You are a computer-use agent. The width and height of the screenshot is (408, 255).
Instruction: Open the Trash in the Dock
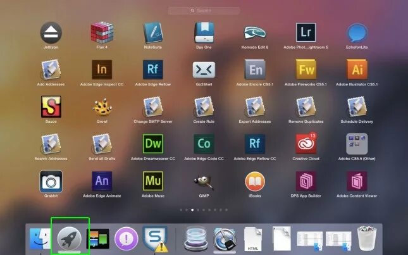(x=367, y=238)
